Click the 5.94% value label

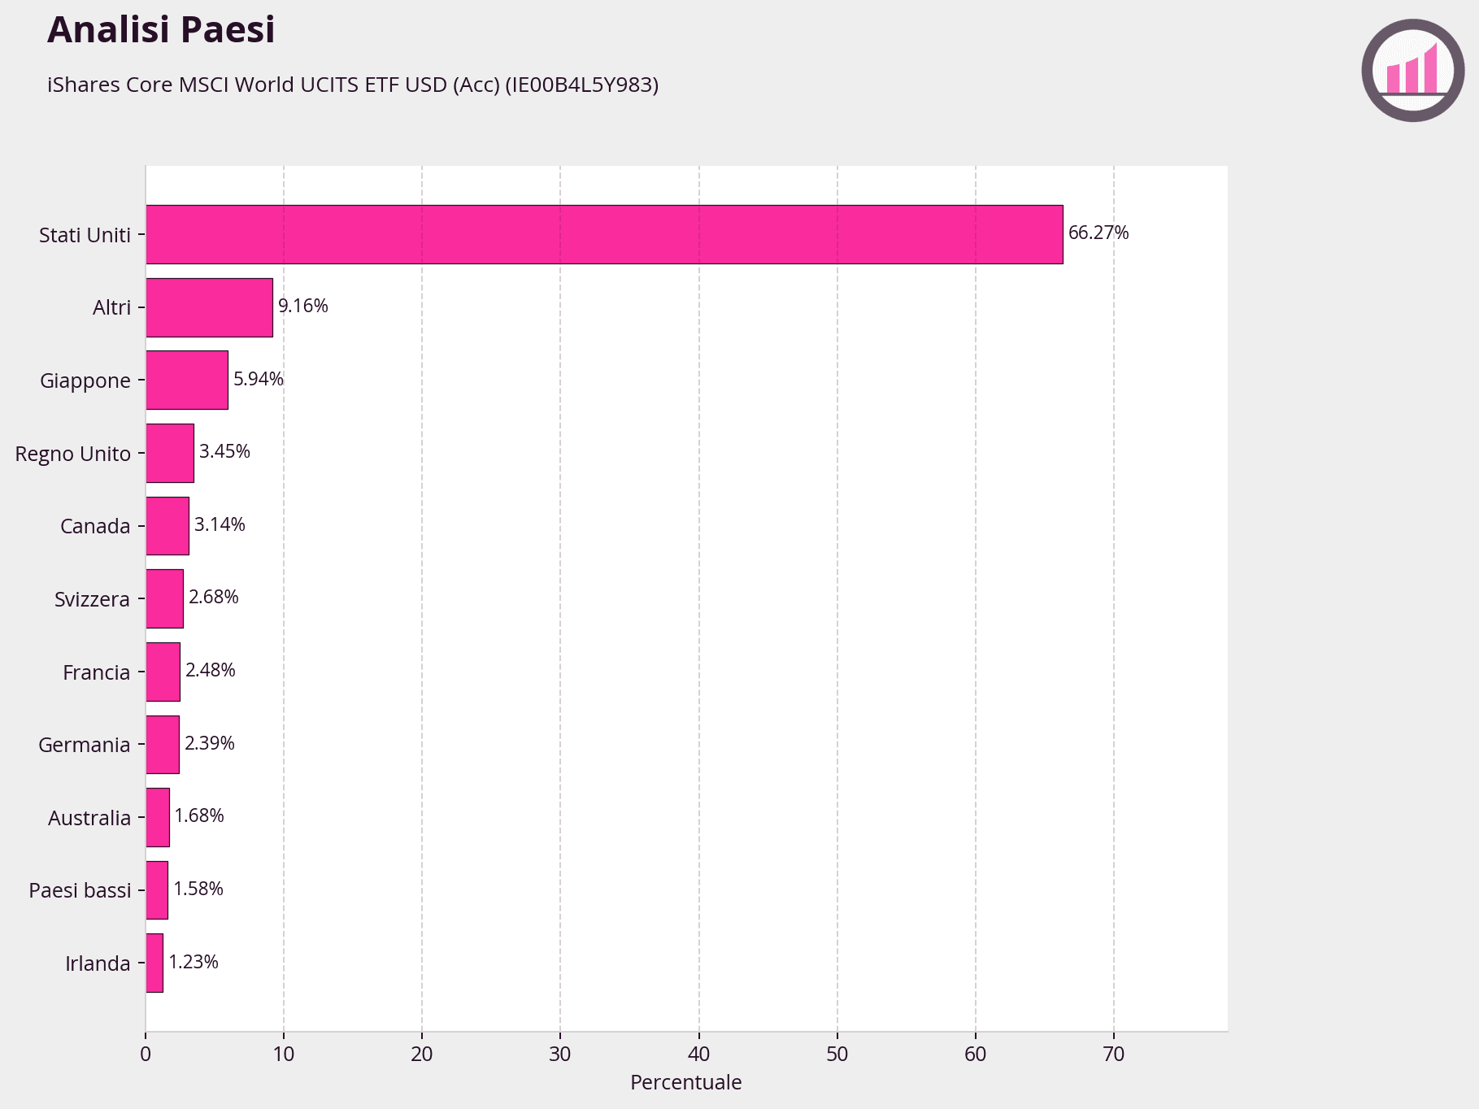tap(258, 379)
